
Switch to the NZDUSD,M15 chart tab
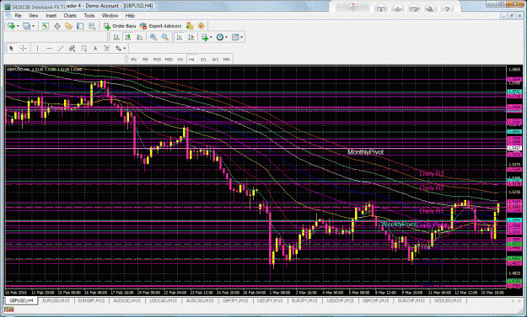(448, 301)
